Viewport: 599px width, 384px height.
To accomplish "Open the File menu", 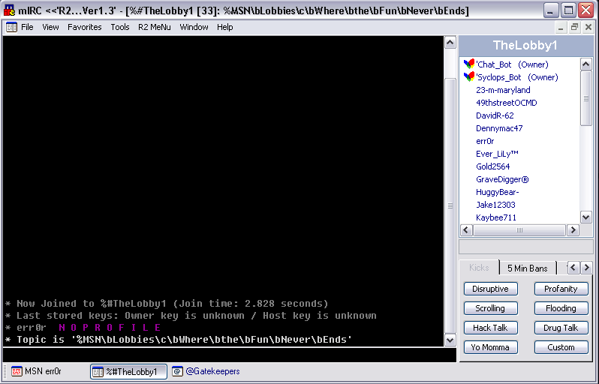I will pyautogui.click(x=27, y=27).
